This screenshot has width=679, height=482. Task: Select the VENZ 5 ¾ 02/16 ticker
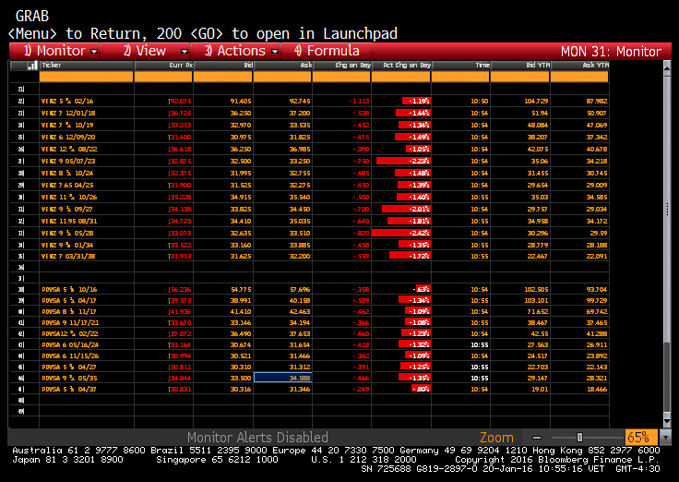(67, 101)
